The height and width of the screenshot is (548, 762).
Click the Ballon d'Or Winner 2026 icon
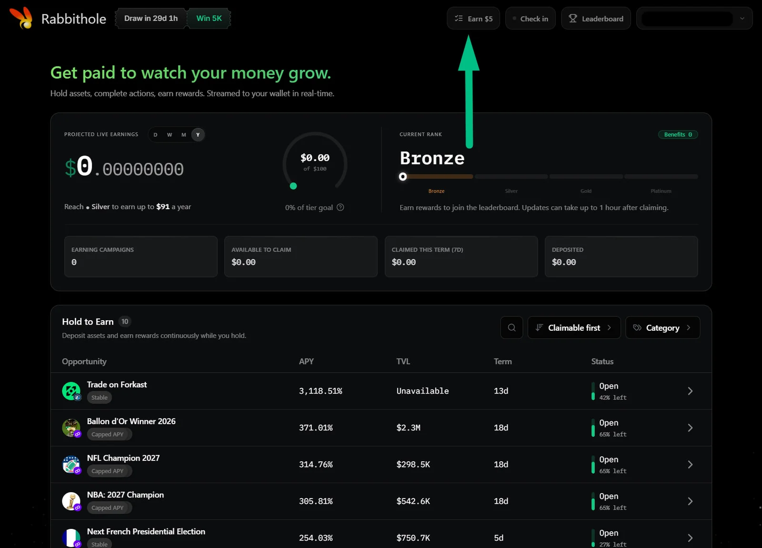click(x=71, y=428)
